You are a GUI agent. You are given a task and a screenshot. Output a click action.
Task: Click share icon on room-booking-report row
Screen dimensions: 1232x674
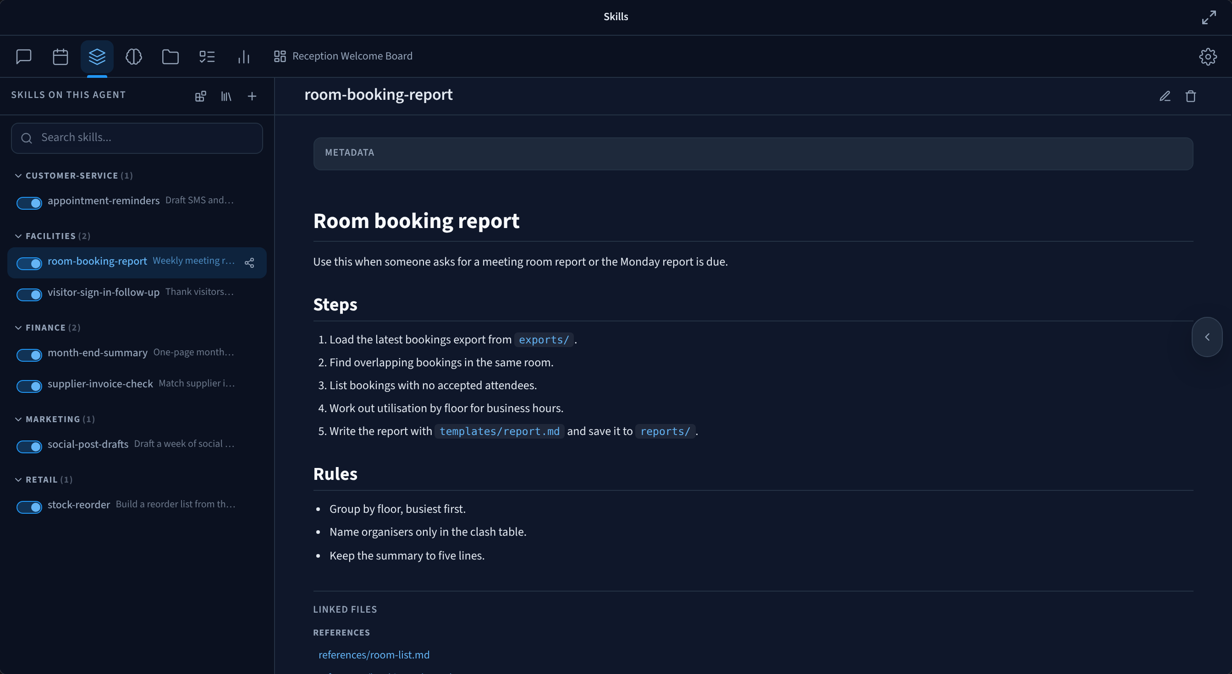tap(250, 263)
